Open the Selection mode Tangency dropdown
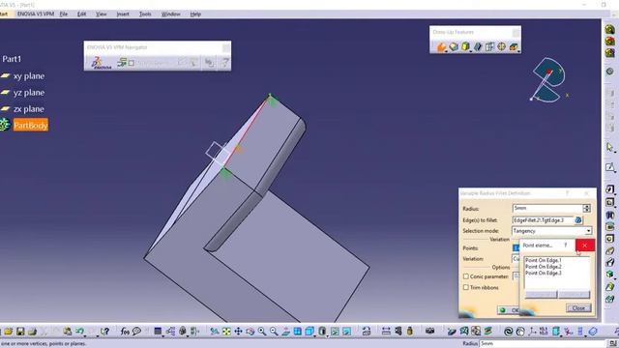Viewport: 619px width, 348px height. pos(588,231)
